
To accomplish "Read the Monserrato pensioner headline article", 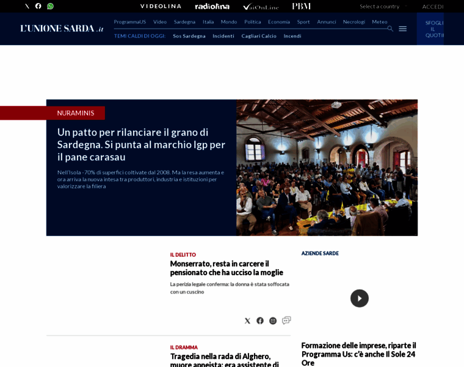I will pos(227,268).
